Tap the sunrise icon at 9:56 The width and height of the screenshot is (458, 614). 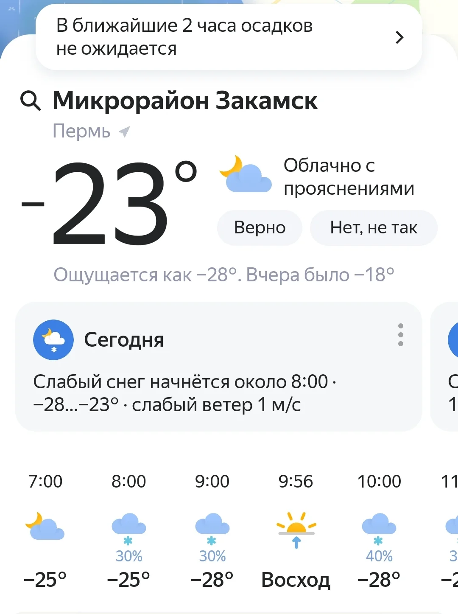tap(296, 530)
